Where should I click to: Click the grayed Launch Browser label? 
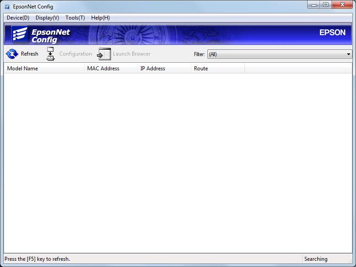point(132,54)
